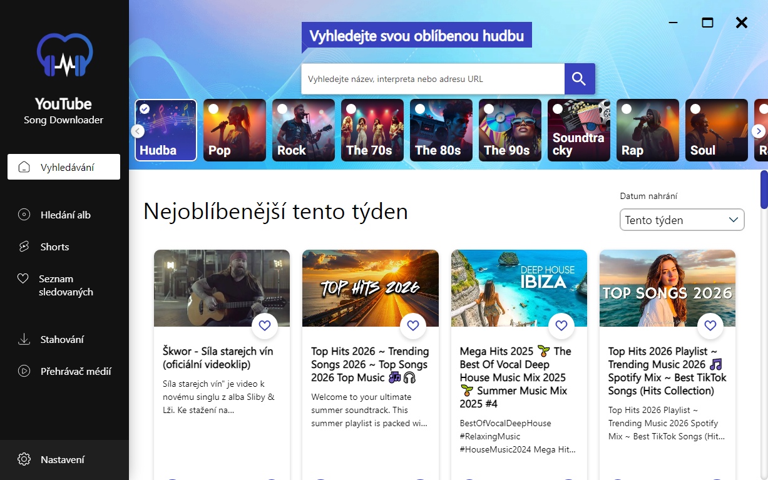The height and width of the screenshot is (480, 768).
Task: Open Seznam sledovaných watchlist
Action: pyautogui.click(x=56, y=285)
